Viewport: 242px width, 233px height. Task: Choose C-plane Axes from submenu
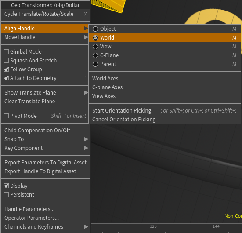(x=165, y=87)
